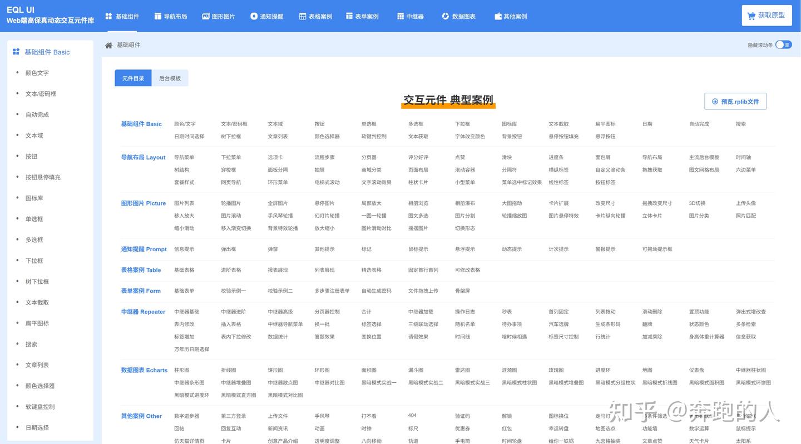The width and height of the screenshot is (801, 444).
Task: Open 通知提醒 via its bell icon
Action: [255, 16]
